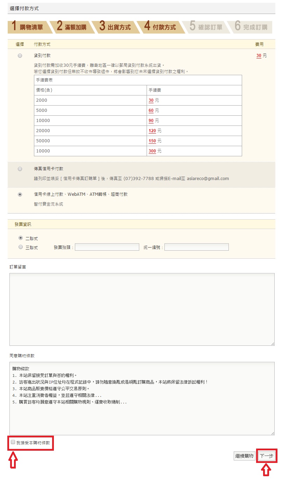Click 訂單留言 label
This screenshot has width=282, height=479.
coord(18,267)
